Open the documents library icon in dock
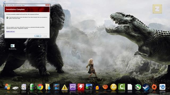 pos(24,87)
